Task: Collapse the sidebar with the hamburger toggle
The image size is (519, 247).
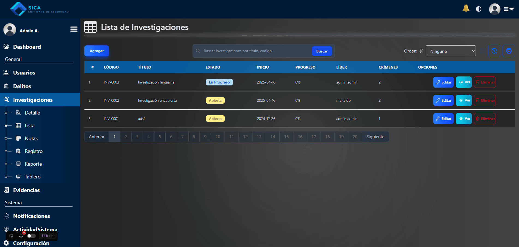Action: [x=74, y=29]
